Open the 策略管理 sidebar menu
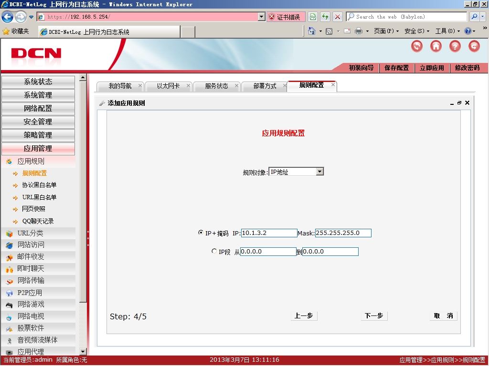 [x=38, y=135]
